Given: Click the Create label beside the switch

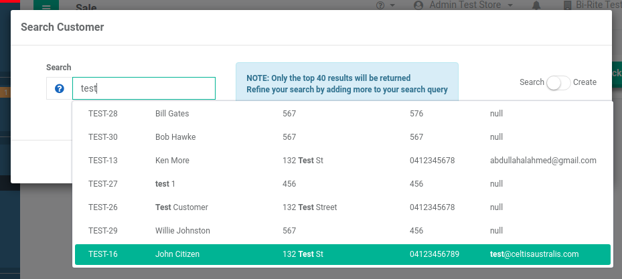Looking at the screenshot, I should tap(585, 82).
